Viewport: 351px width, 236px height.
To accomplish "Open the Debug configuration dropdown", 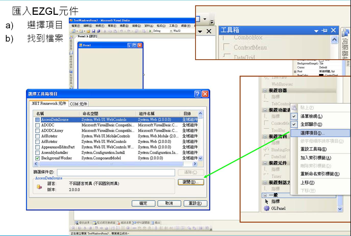I will click(x=171, y=31).
